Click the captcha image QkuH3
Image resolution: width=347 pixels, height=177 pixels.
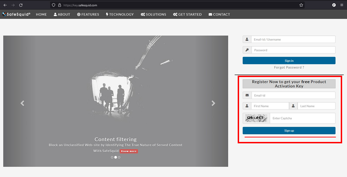pyautogui.click(x=256, y=118)
